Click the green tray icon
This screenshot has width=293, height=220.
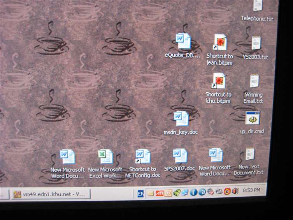tap(177, 193)
